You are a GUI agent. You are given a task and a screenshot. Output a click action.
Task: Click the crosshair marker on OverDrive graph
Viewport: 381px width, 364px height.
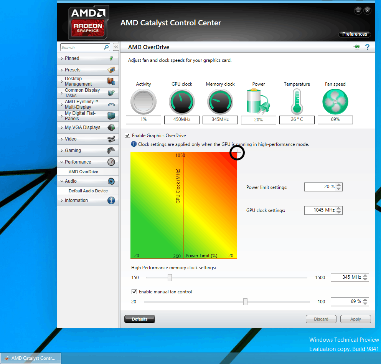coord(237,153)
